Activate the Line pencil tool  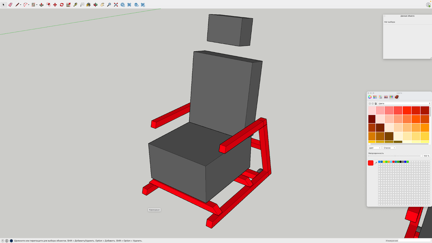tap(17, 5)
